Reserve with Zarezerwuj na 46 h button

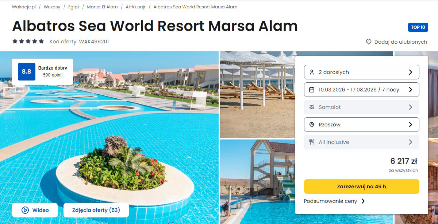(361, 186)
